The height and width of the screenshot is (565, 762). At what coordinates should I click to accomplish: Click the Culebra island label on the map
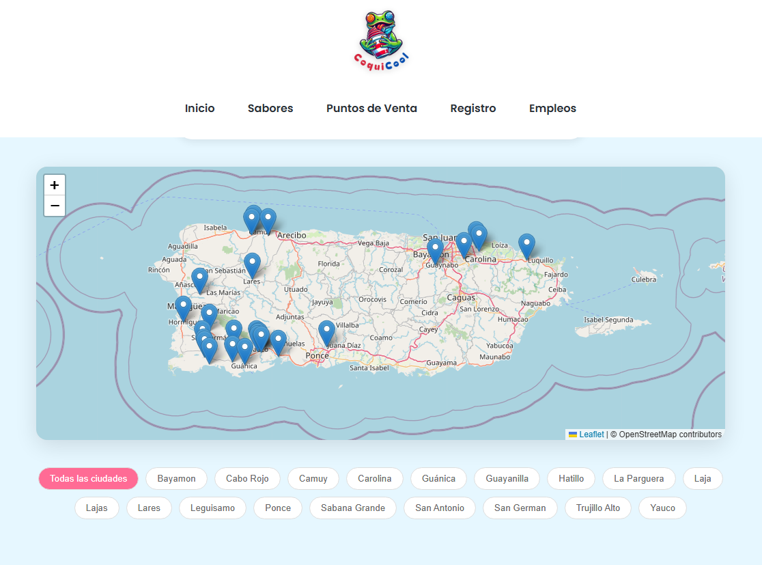(x=643, y=279)
